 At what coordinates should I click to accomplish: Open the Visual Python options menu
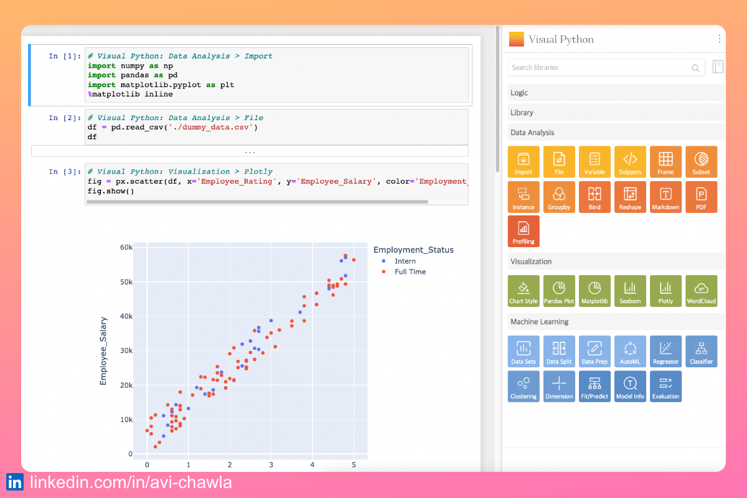point(720,39)
